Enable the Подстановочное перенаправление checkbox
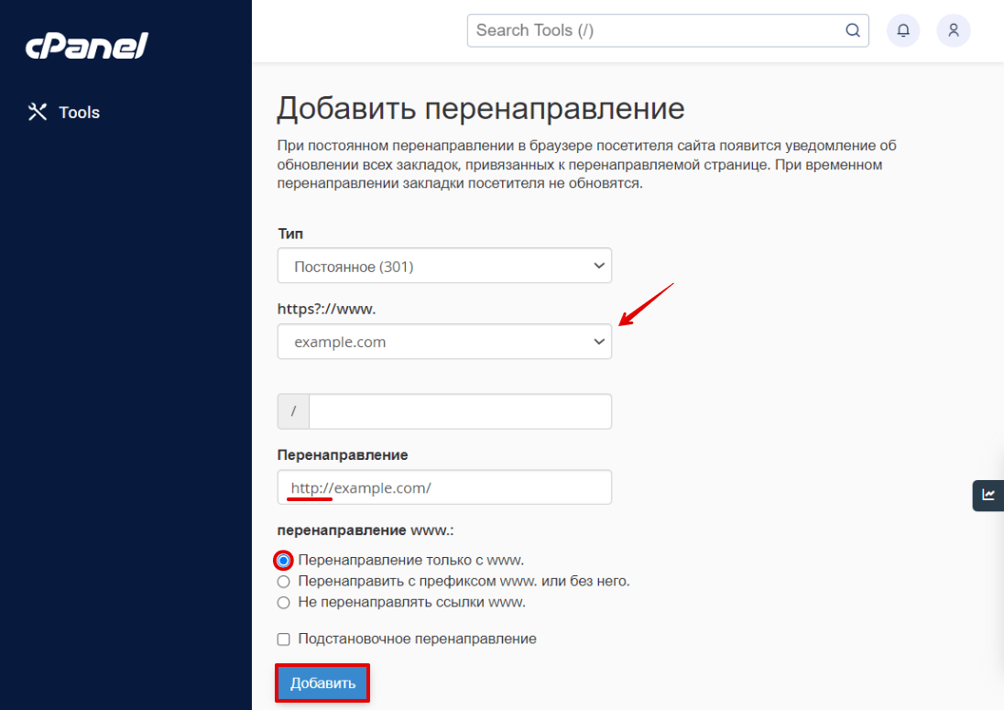 click(x=284, y=639)
